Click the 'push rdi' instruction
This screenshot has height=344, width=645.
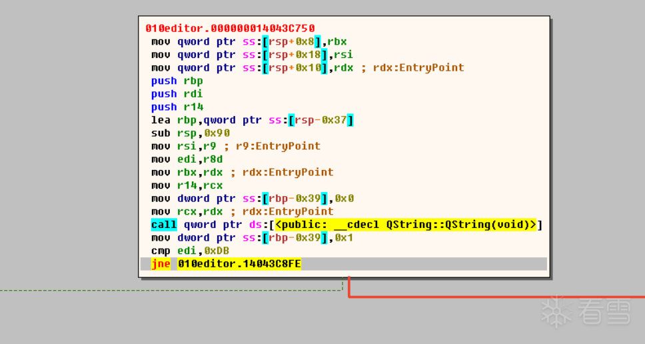(177, 94)
